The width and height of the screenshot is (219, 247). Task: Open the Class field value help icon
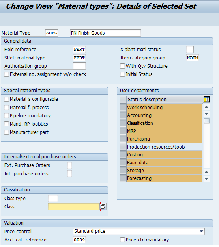pyautogui.click(x=103, y=206)
